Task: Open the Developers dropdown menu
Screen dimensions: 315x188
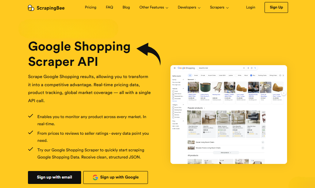Action: [x=189, y=7]
